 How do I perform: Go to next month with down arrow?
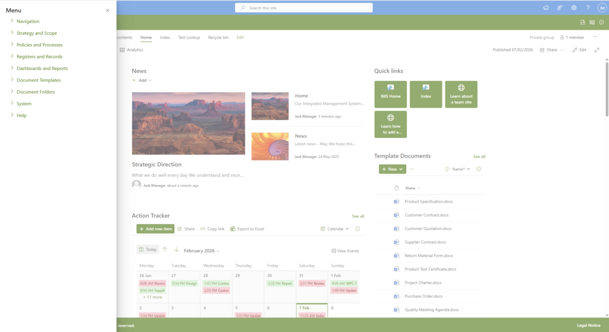click(x=176, y=250)
